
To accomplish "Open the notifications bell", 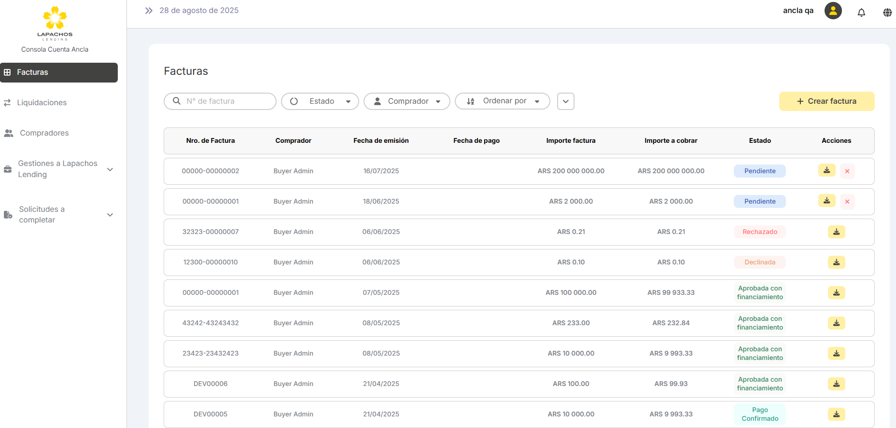I will coord(861,13).
